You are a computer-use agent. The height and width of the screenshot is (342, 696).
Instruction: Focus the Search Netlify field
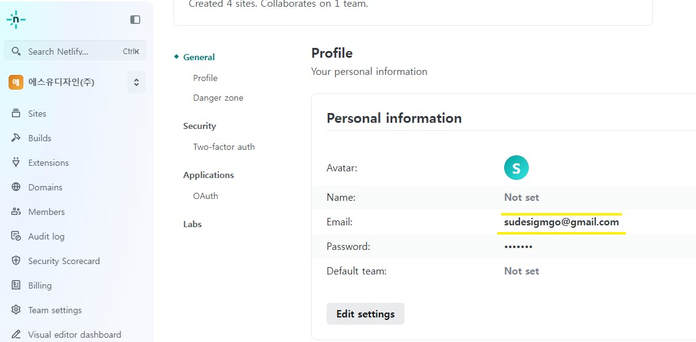pyautogui.click(x=75, y=51)
